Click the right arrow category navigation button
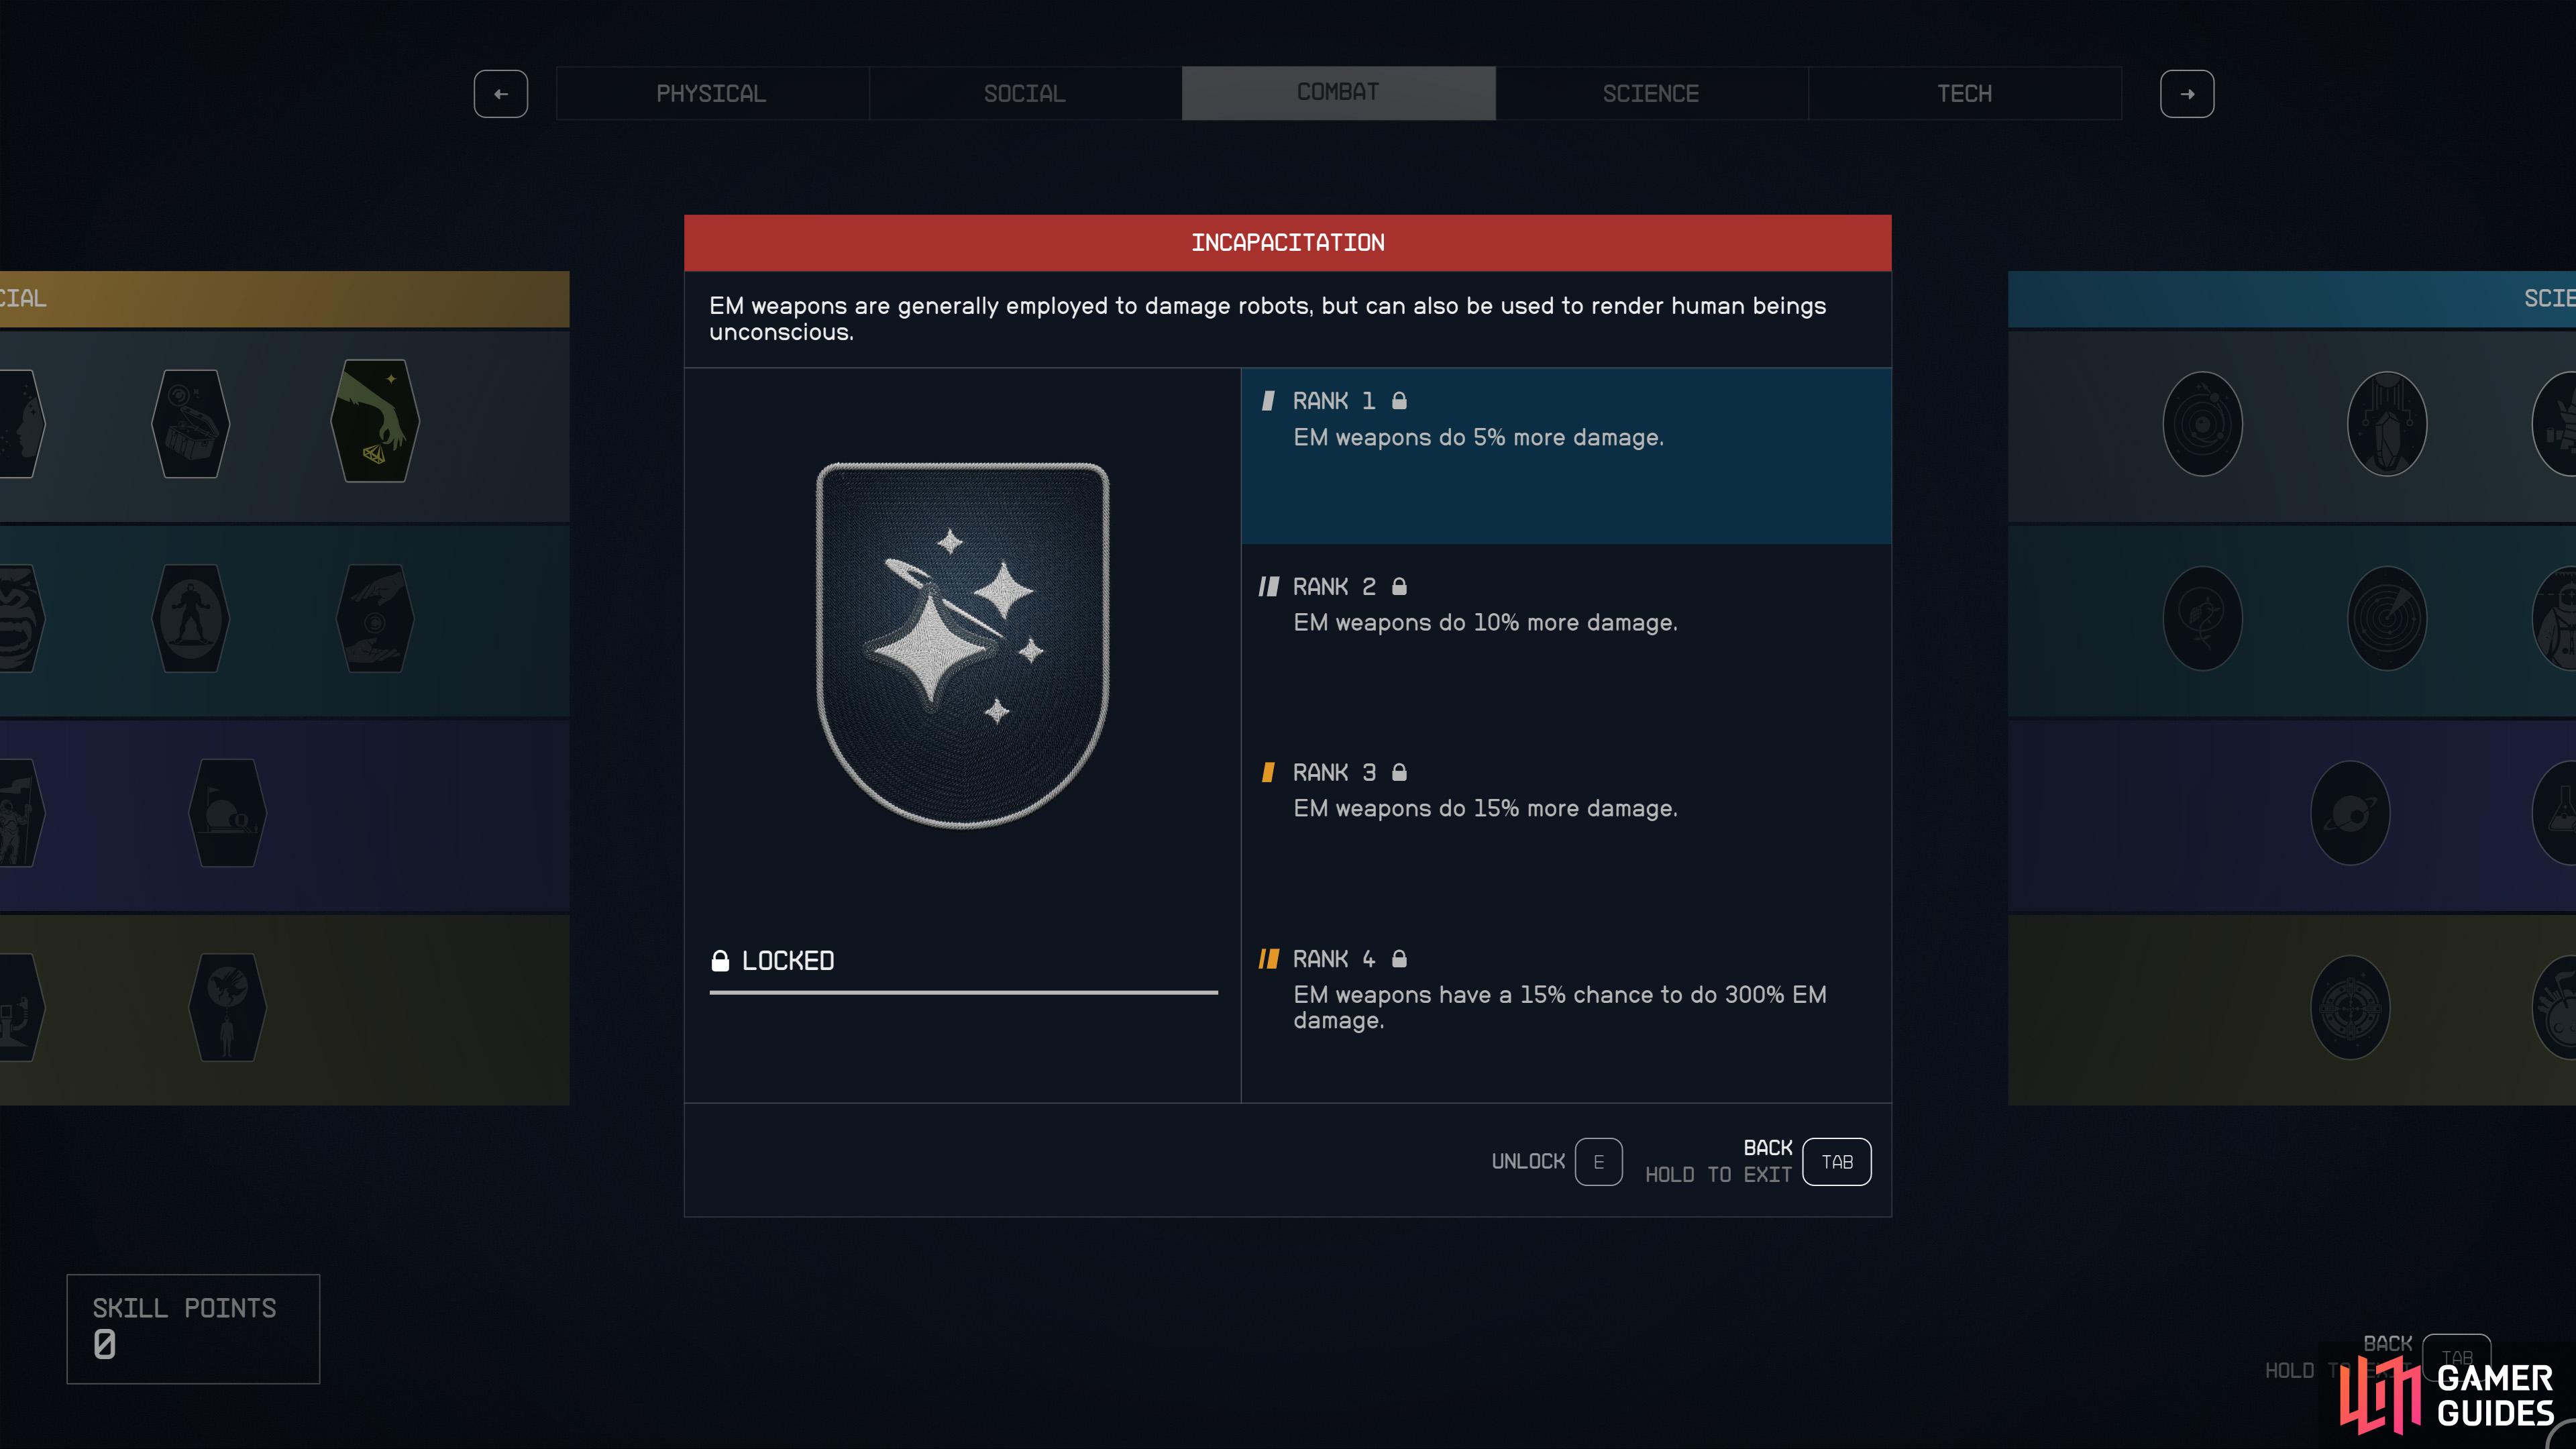This screenshot has height=1449, width=2576. 2187,94
